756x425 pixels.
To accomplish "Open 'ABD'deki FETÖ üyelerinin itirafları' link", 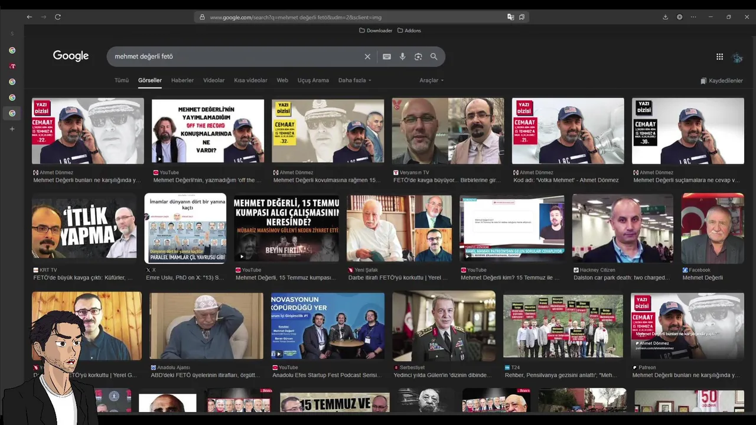I will (x=206, y=375).
